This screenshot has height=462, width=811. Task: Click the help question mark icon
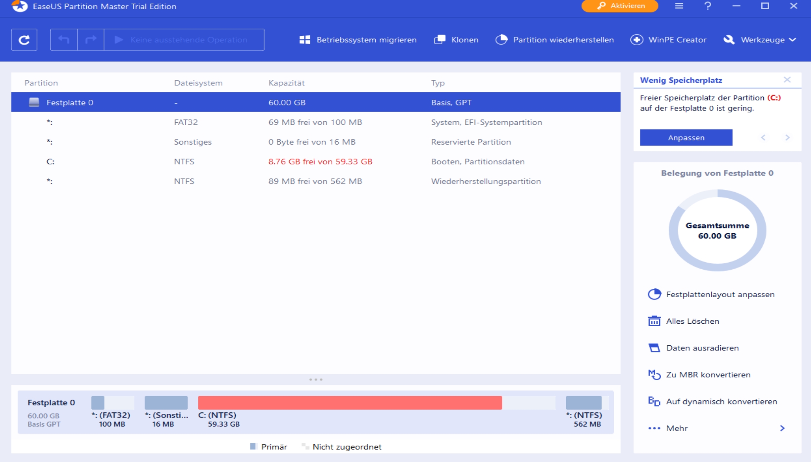coord(708,6)
